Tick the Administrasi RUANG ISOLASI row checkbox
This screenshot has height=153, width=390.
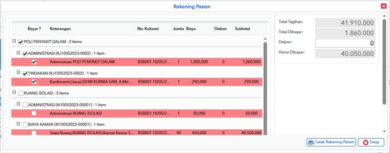34,113
